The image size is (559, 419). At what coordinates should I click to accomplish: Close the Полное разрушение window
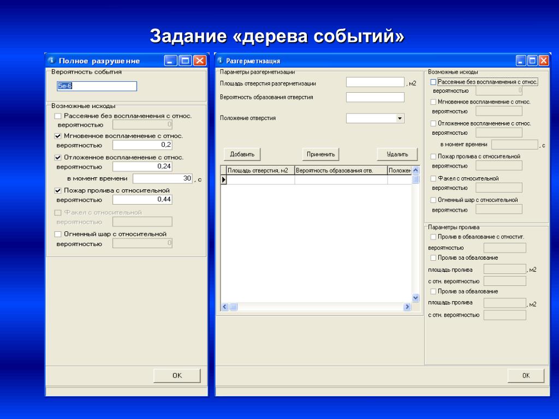tap(200, 61)
